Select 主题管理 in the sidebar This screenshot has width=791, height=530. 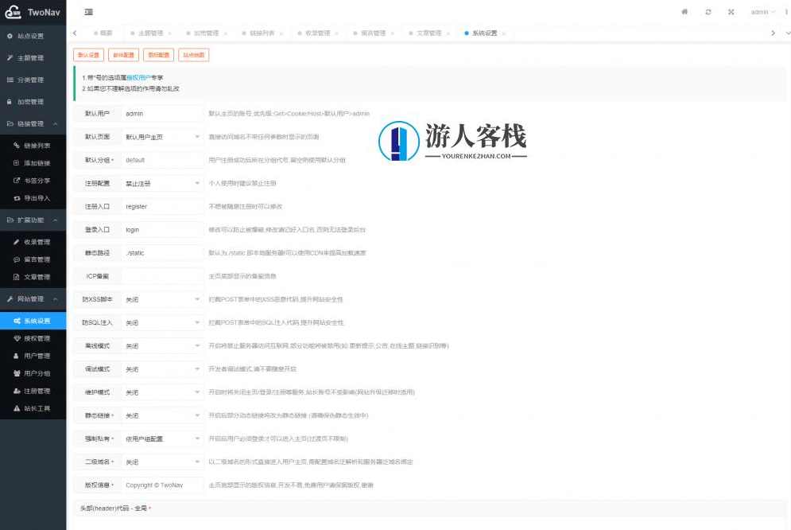click(33, 57)
